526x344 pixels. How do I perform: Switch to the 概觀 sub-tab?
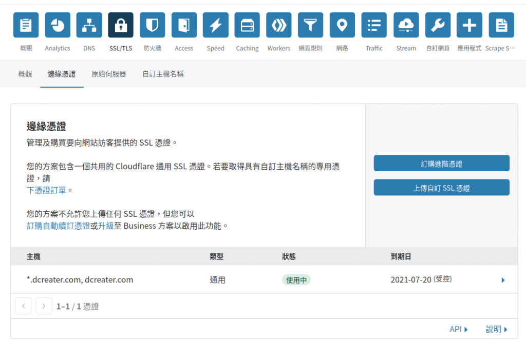25,74
